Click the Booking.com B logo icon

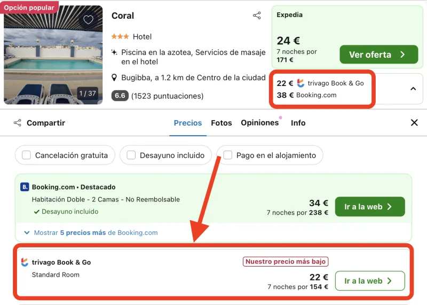25,187
